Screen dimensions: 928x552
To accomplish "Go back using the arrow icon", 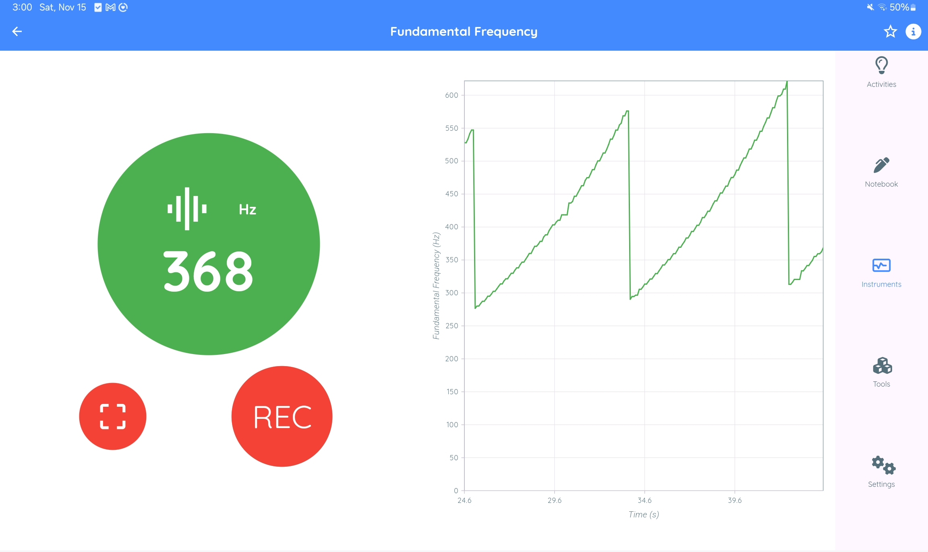I will 17,31.
